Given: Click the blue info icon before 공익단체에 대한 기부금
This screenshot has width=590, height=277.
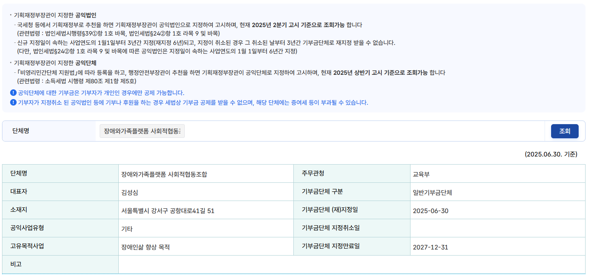Looking at the screenshot, I should [13, 93].
